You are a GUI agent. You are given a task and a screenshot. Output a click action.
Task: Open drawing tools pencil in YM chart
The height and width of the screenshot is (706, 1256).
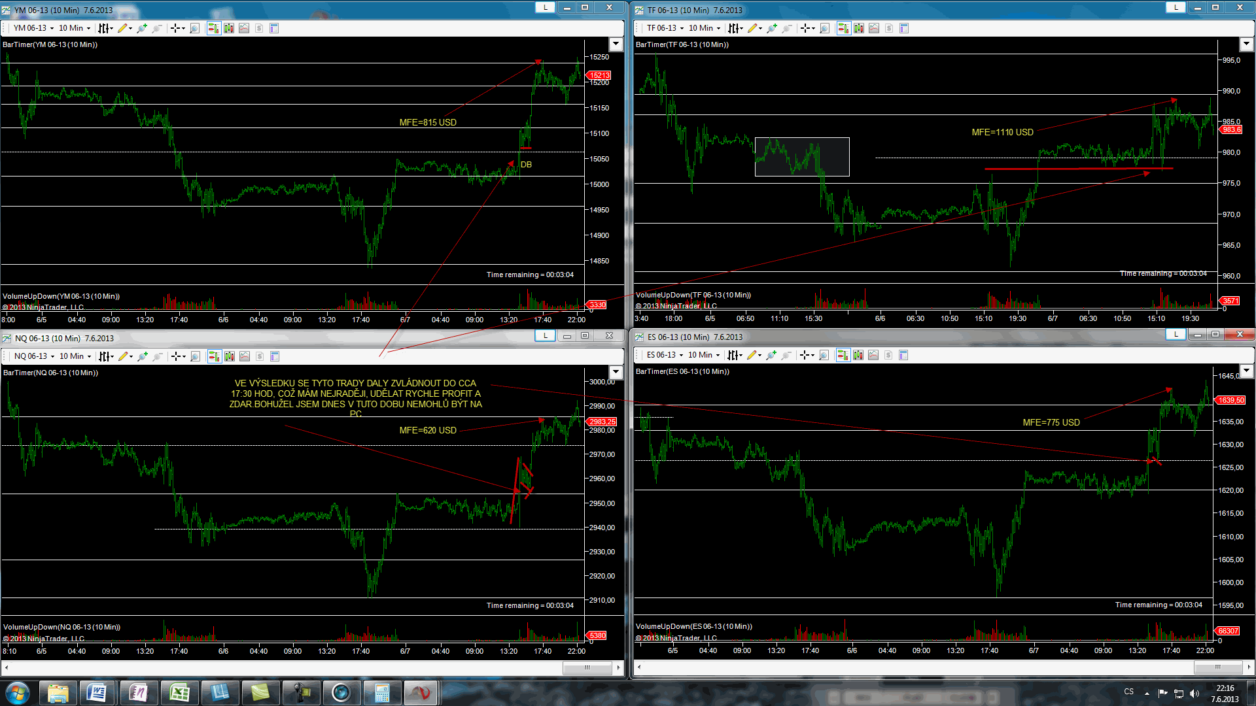(x=122, y=28)
